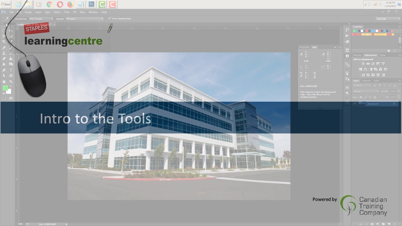Select the Healing Brush tool
This screenshot has height=226, width=402.
coord(4,48)
